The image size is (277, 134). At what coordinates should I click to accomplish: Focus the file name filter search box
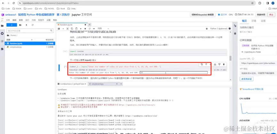30,31
